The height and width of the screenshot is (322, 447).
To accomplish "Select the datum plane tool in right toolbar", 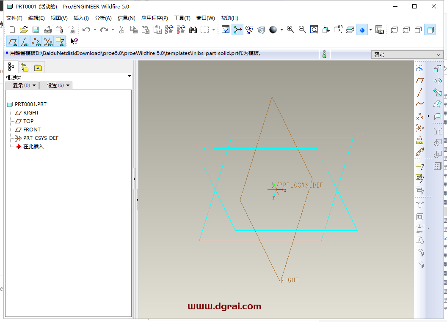I will (x=419, y=81).
